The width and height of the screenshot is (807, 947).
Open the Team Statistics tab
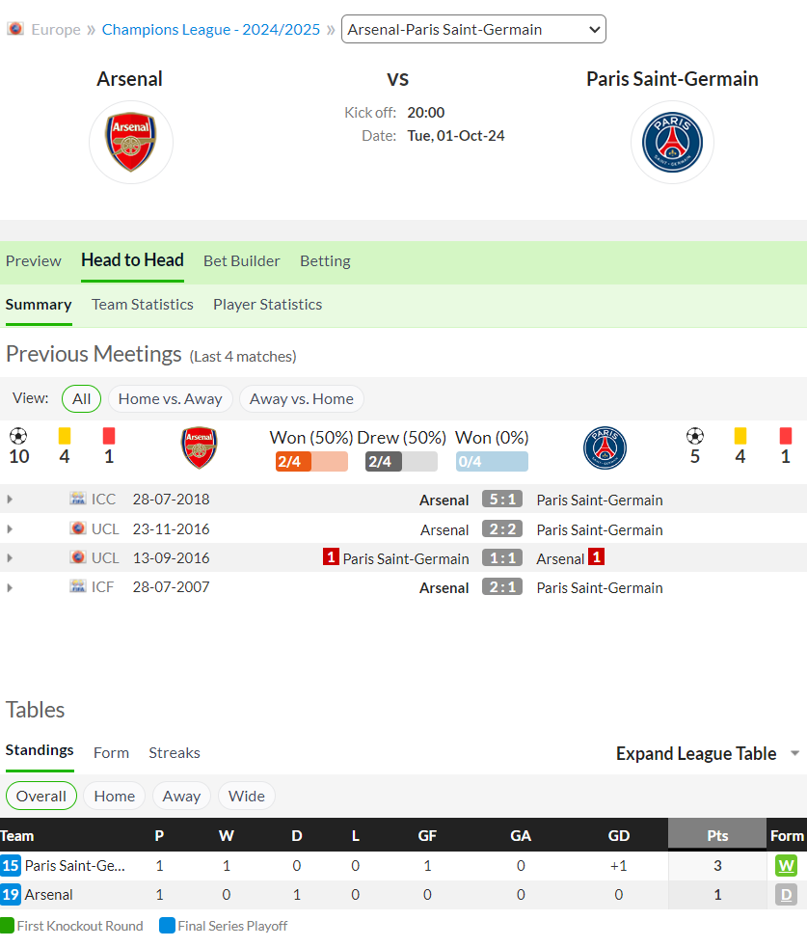pos(143,305)
